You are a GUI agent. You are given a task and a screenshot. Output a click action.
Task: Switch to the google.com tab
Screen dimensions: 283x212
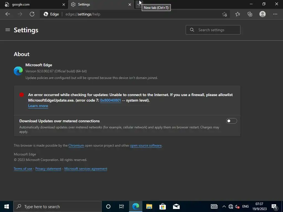pos(34,4)
